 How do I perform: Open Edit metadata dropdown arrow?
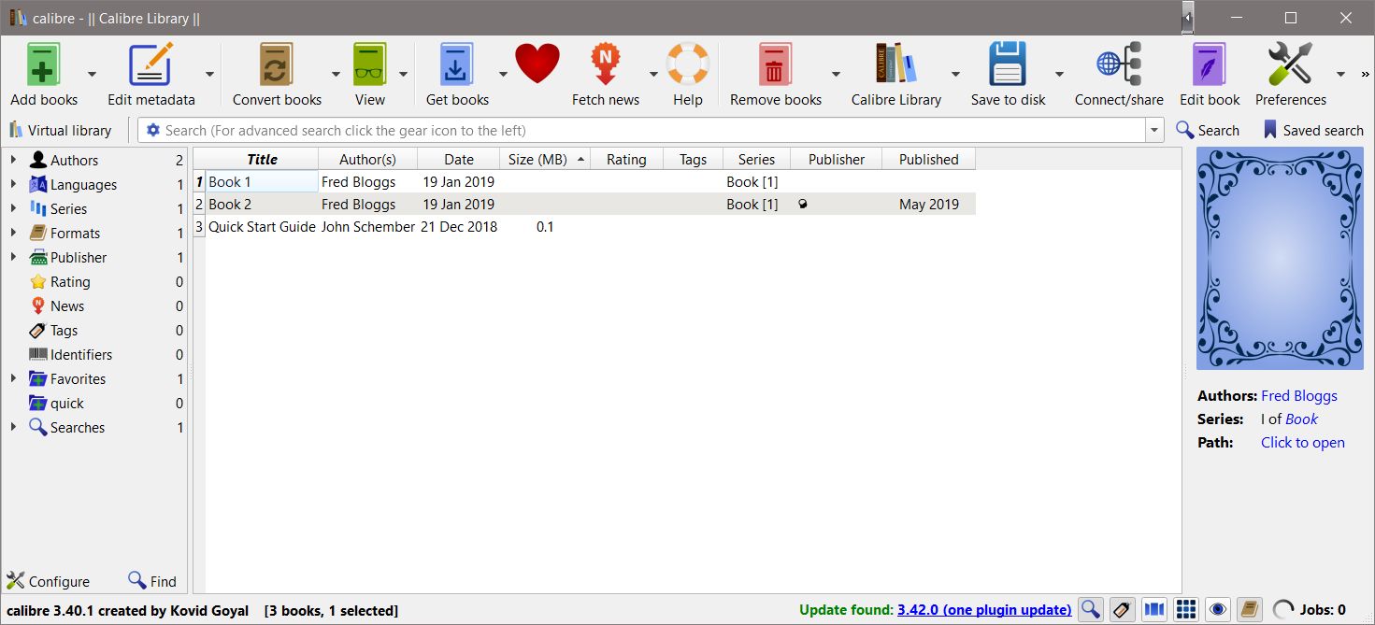(x=209, y=74)
